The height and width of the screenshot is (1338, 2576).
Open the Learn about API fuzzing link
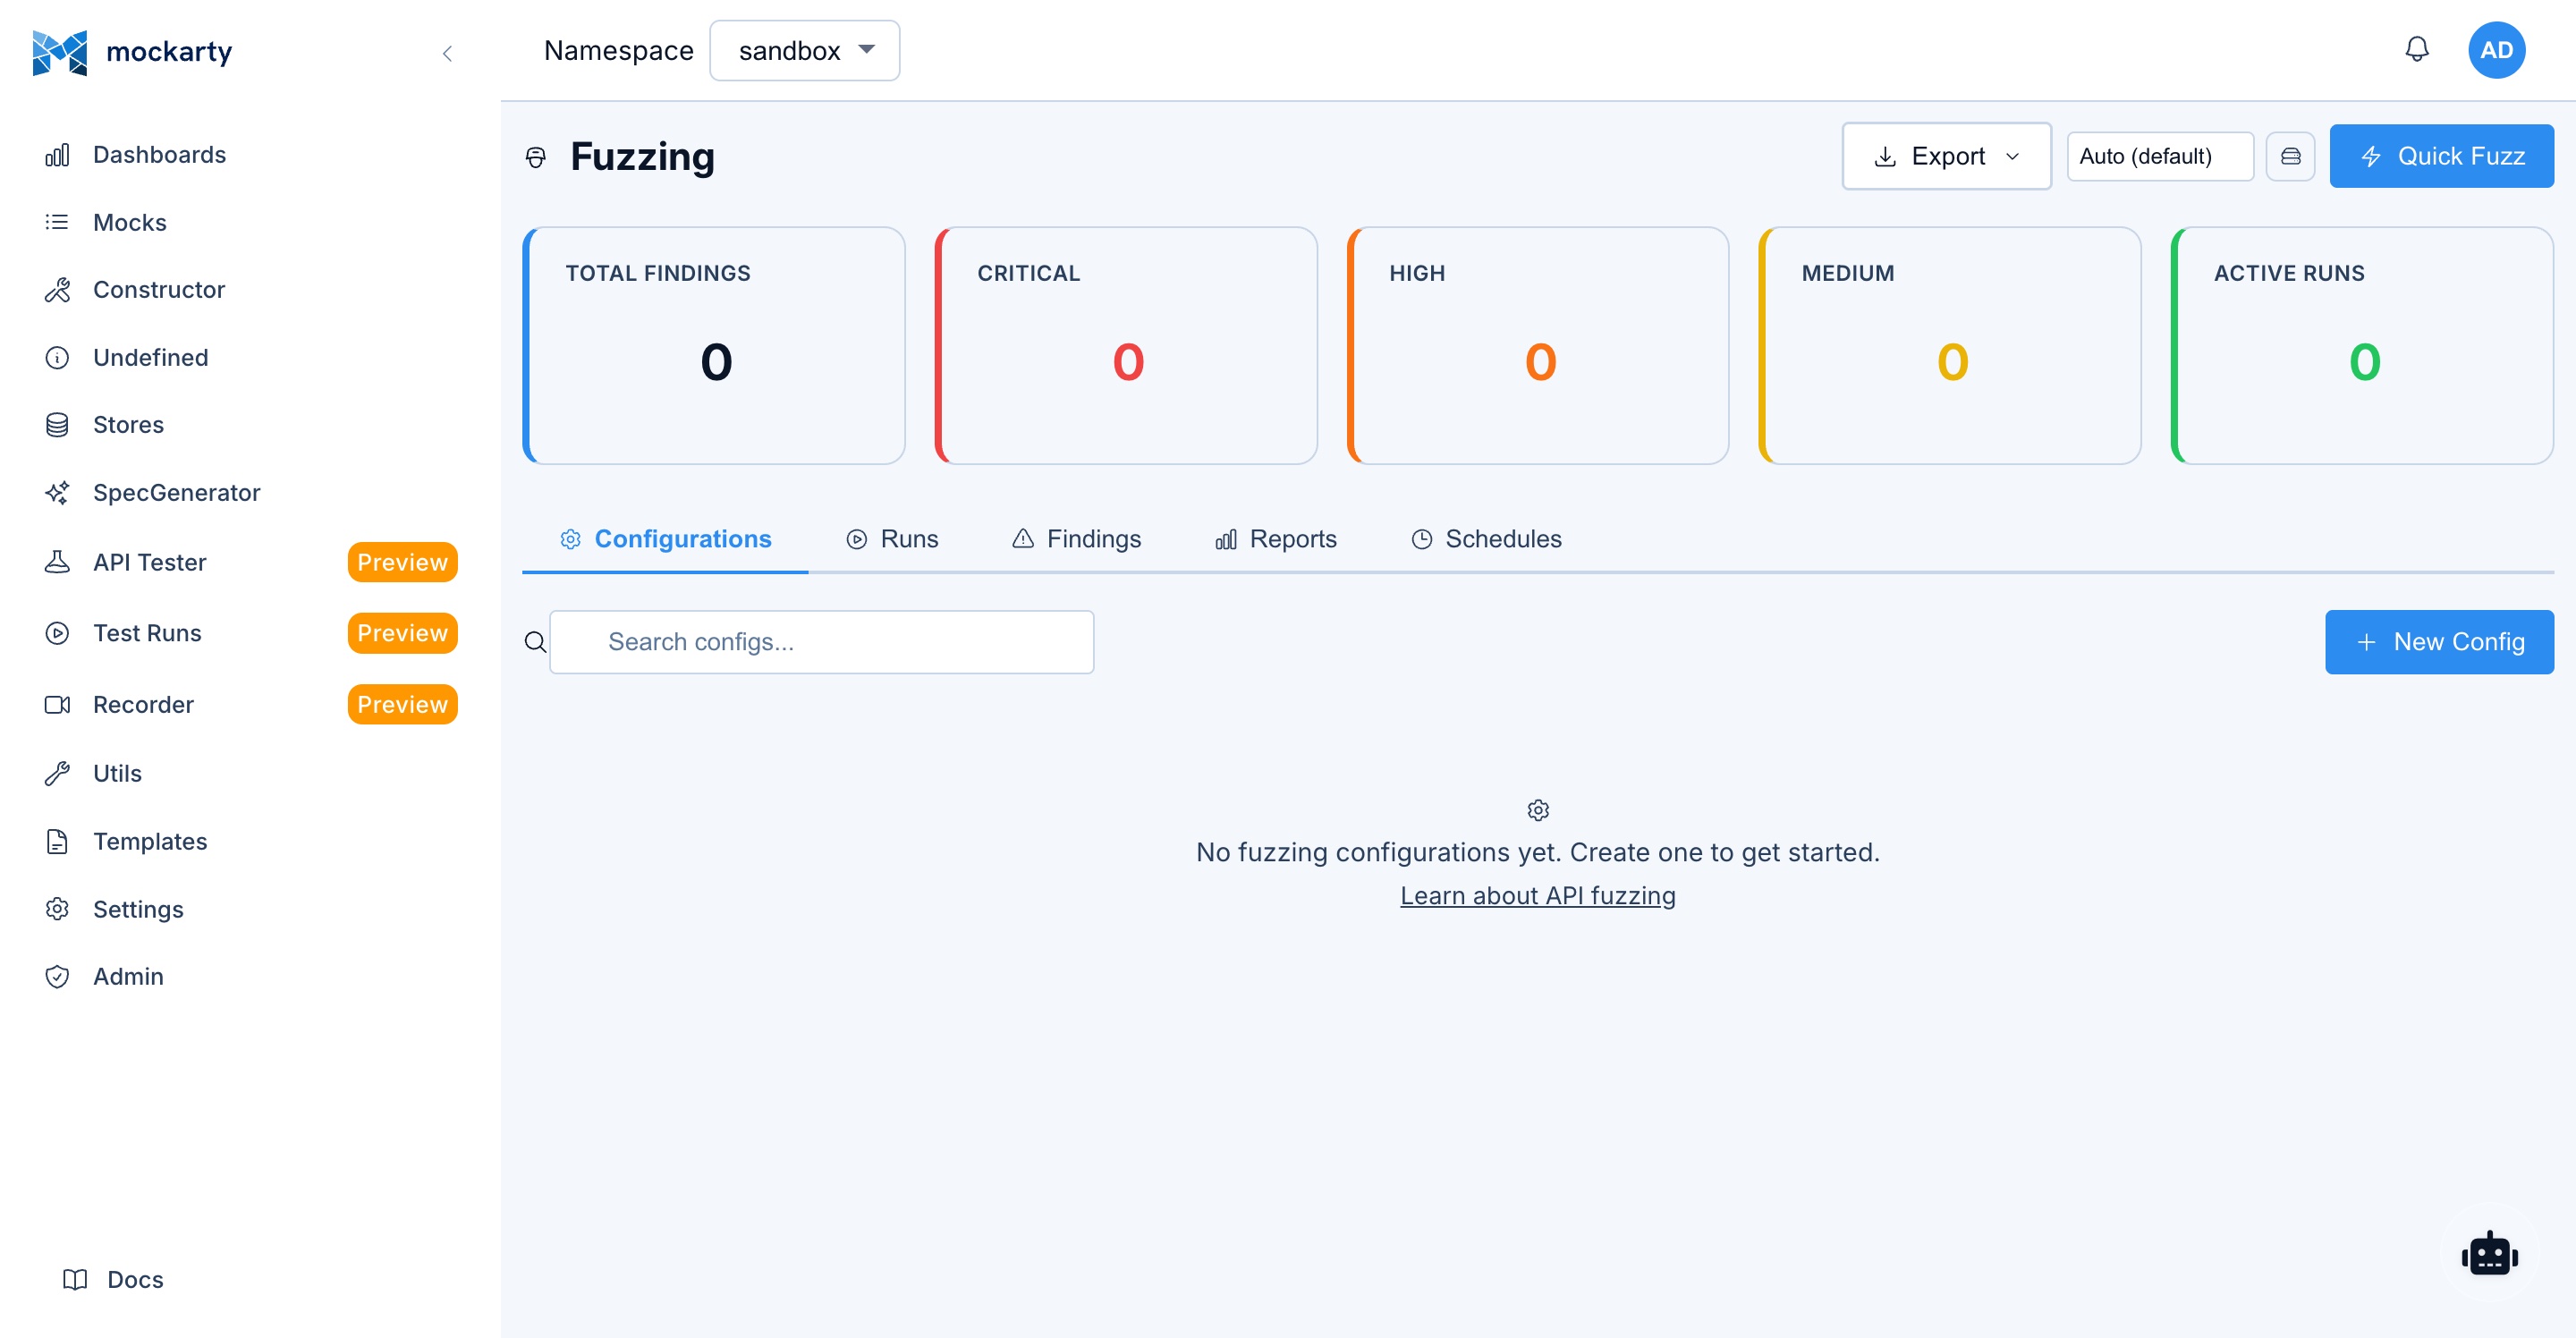coord(1537,896)
